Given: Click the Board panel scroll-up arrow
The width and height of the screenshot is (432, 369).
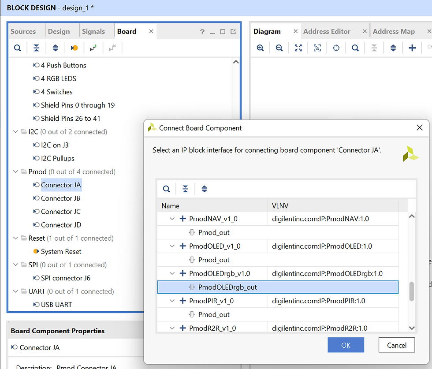Looking at the screenshot, I should point(236,62).
